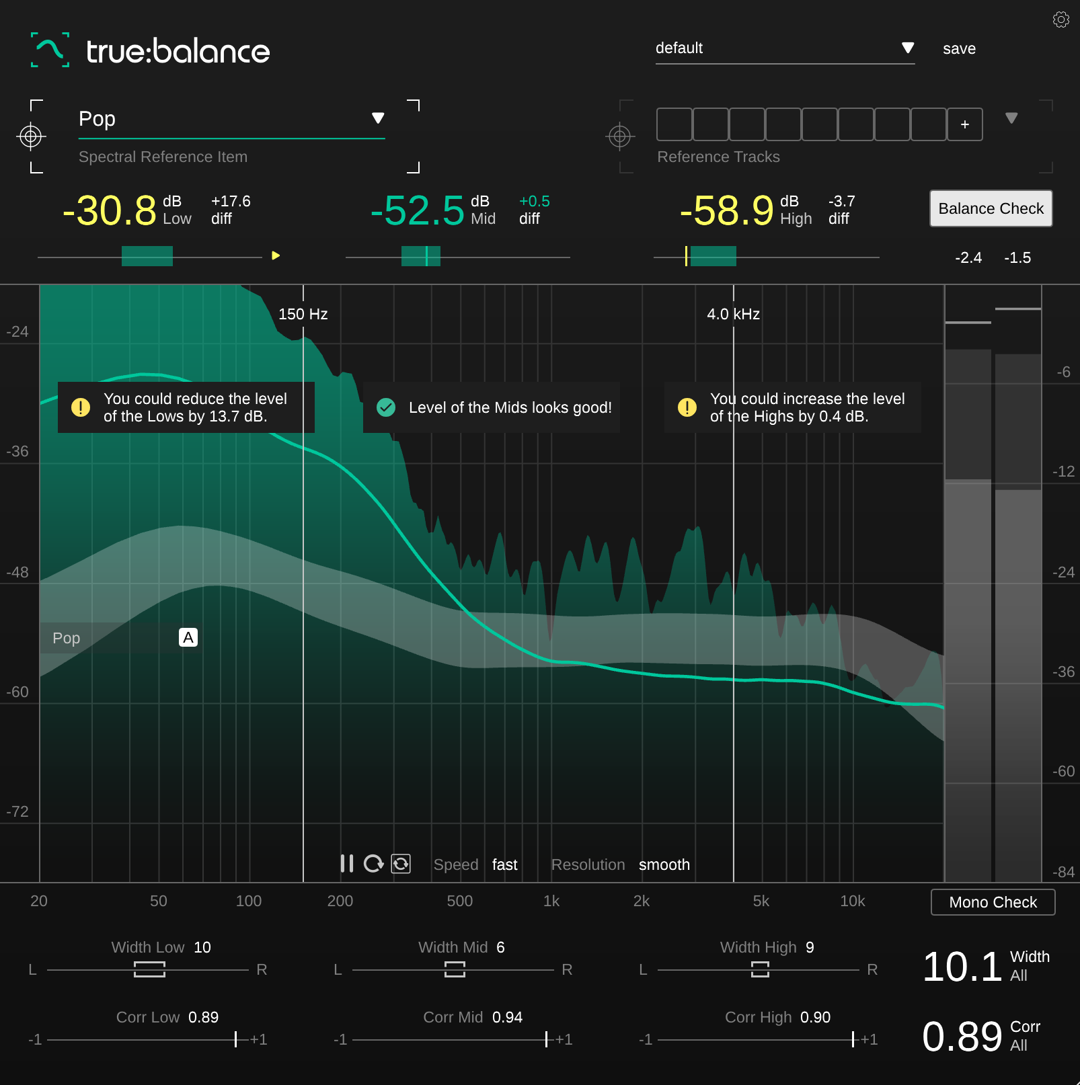The height and width of the screenshot is (1085, 1080).
Task: Change the Resolution value smooth
Action: point(664,865)
